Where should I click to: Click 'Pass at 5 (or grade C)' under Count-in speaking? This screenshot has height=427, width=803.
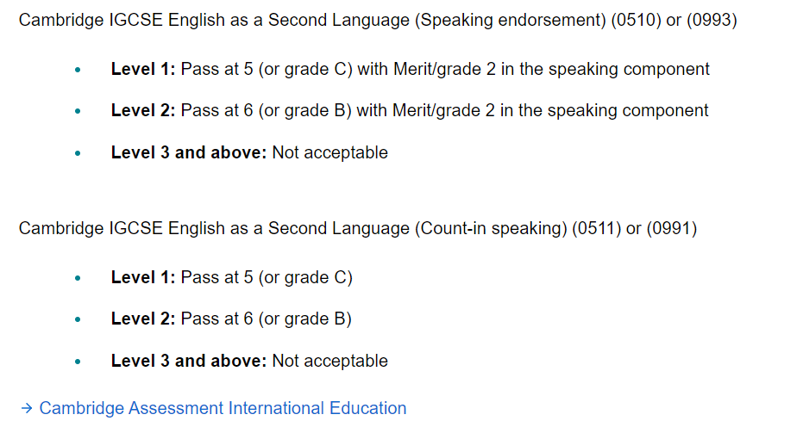click(x=267, y=277)
